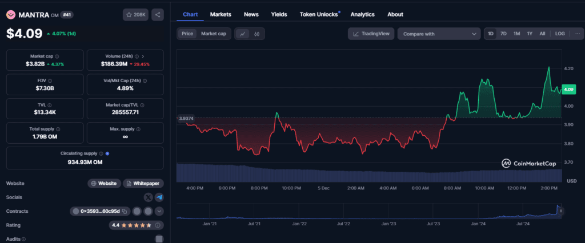
Task: Open Market cap info tooltip icon
Action: pos(57,56)
